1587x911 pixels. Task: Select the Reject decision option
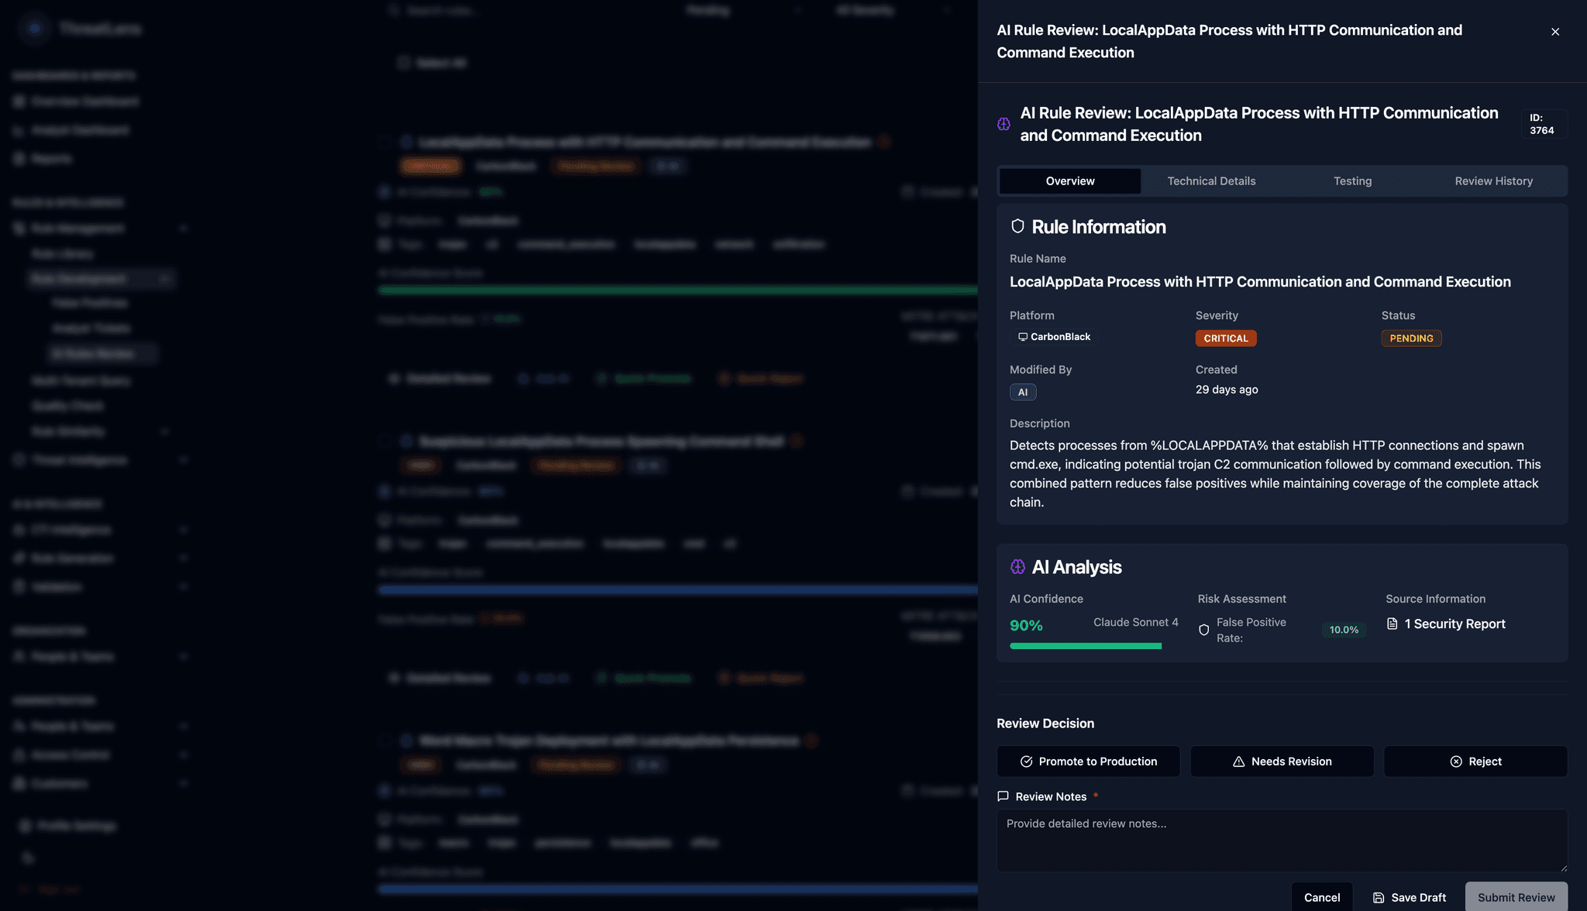(x=1475, y=761)
